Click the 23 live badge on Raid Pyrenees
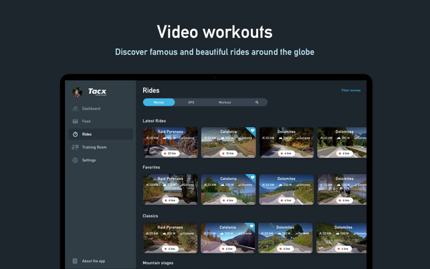This screenshot has width=430, height=269. [171, 153]
